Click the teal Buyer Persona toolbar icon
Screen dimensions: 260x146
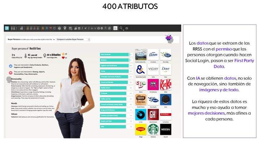[x=7, y=28]
